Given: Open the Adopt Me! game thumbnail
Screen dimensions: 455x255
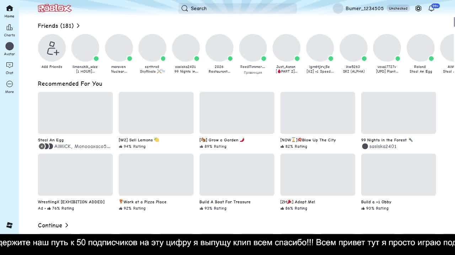Looking at the screenshot, I should tap(318, 175).
